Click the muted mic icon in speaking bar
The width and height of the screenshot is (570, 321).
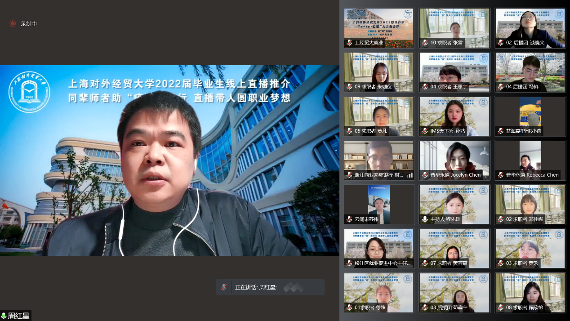[x=223, y=287]
